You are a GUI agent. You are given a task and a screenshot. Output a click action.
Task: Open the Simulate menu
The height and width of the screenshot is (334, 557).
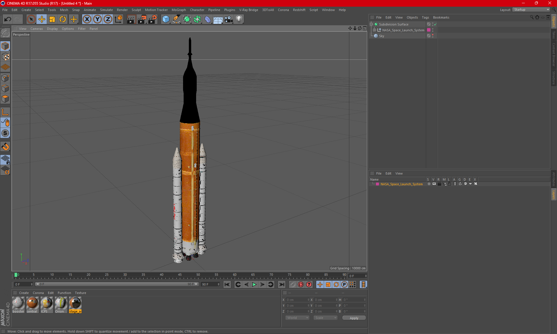tap(106, 10)
